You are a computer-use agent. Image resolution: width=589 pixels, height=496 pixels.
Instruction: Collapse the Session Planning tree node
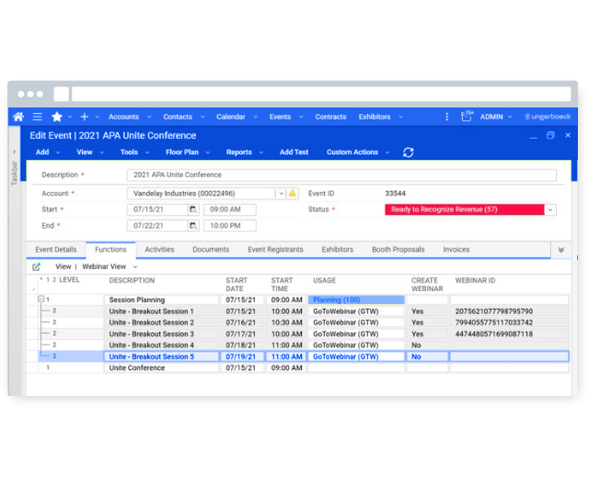(40, 299)
